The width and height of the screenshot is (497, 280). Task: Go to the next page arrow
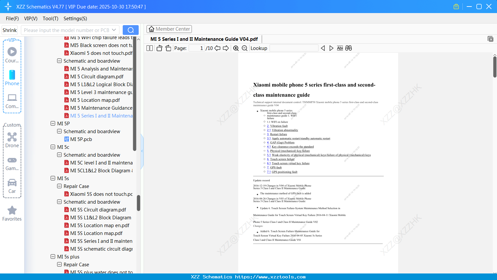226,48
